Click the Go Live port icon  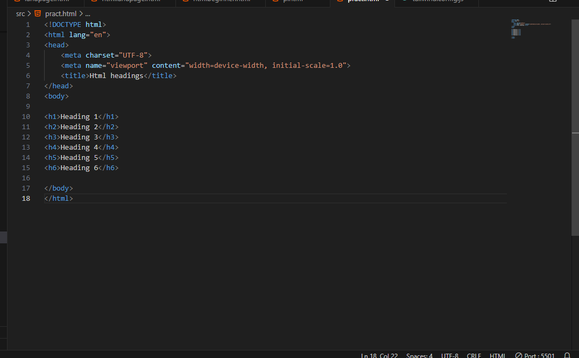[x=518, y=355]
